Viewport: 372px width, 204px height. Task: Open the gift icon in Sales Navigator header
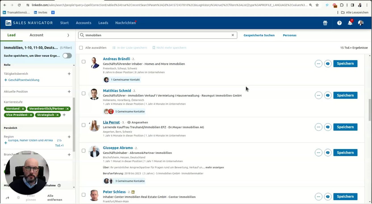325,23
